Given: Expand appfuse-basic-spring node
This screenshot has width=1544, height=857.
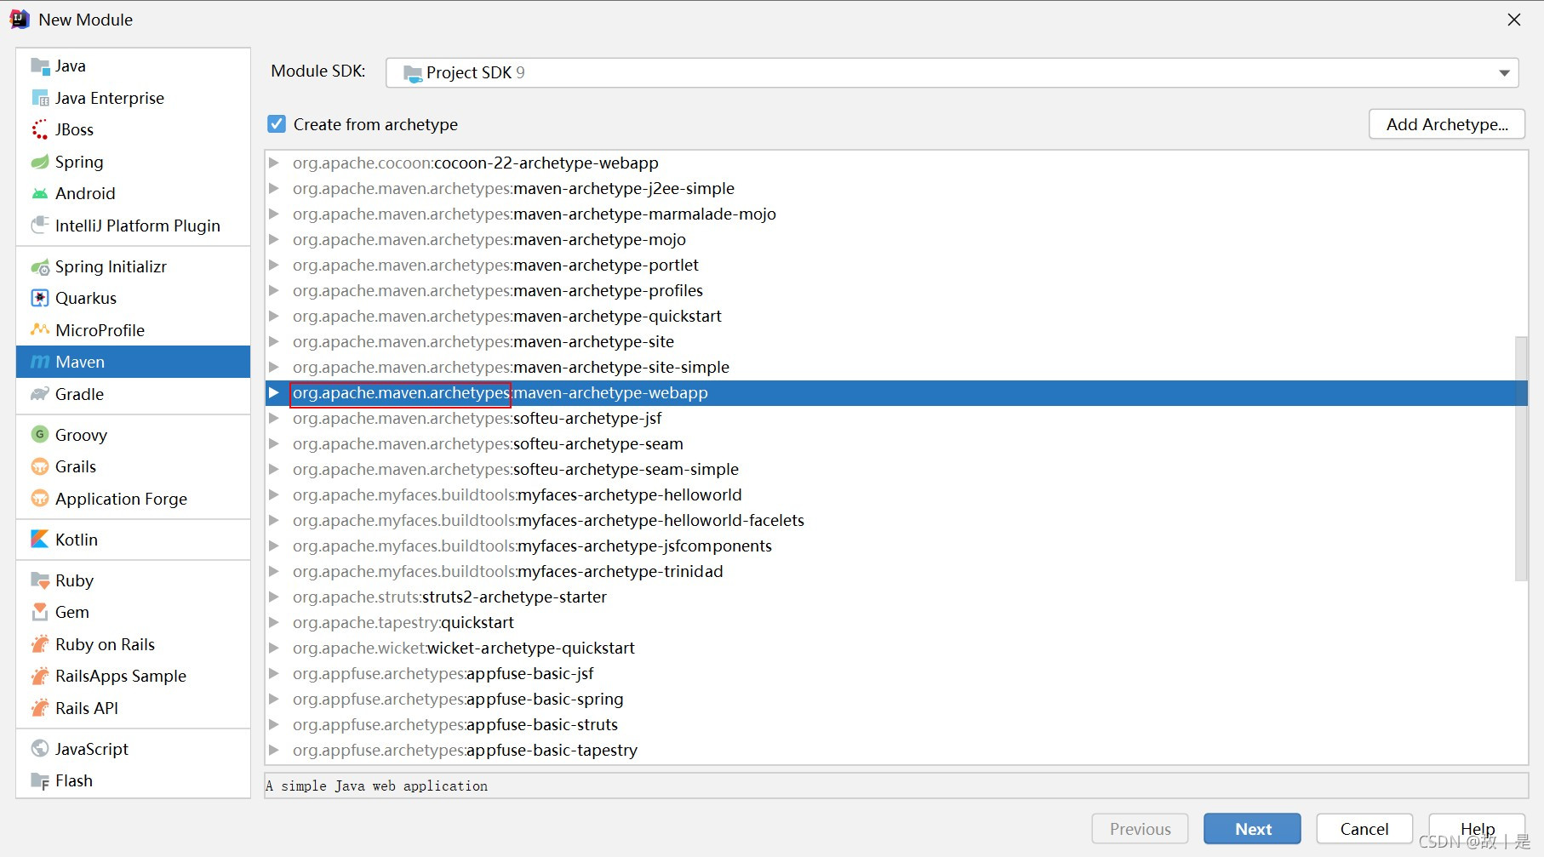Looking at the screenshot, I should (x=274, y=699).
